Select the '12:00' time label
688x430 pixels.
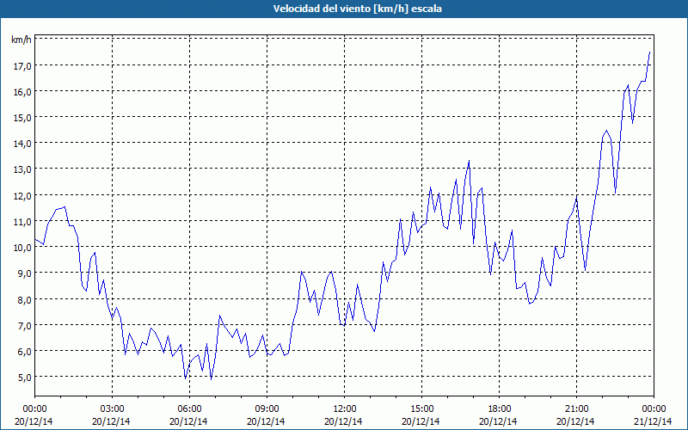pyautogui.click(x=345, y=409)
